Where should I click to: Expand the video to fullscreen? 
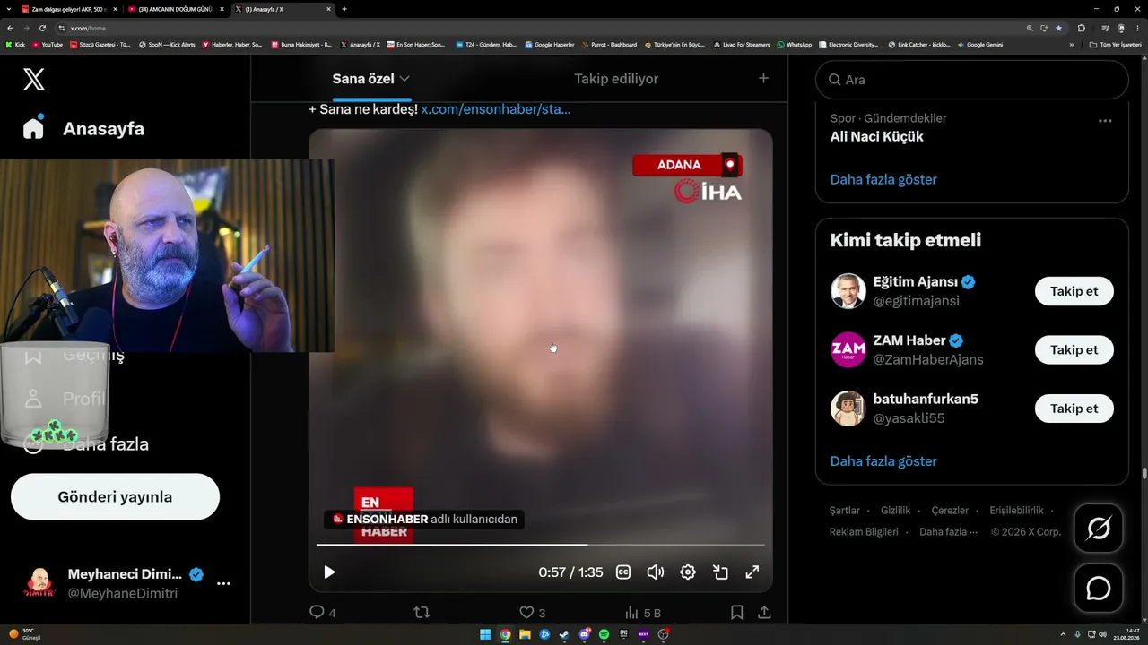point(752,572)
